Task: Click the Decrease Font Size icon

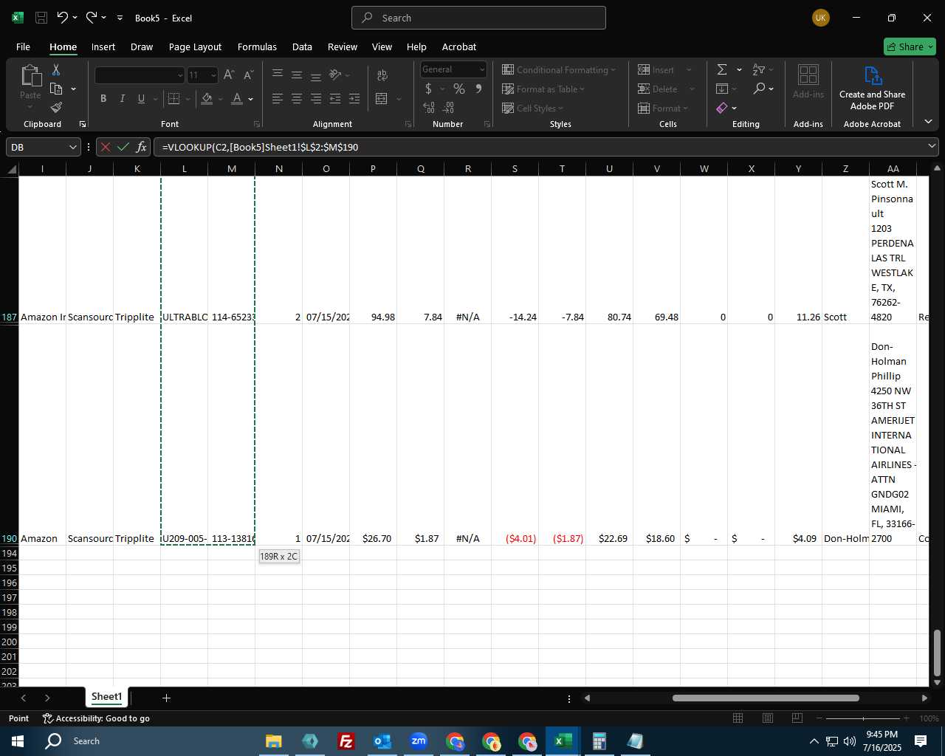Action: [x=248, y=75]
